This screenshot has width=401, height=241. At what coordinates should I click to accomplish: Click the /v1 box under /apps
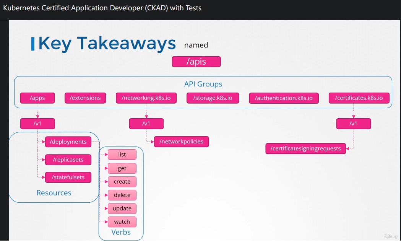tap(37, 124)
